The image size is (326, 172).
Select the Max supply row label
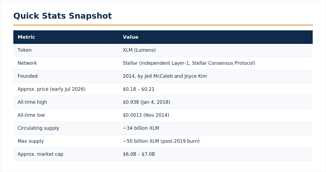(x=31, y=141)
